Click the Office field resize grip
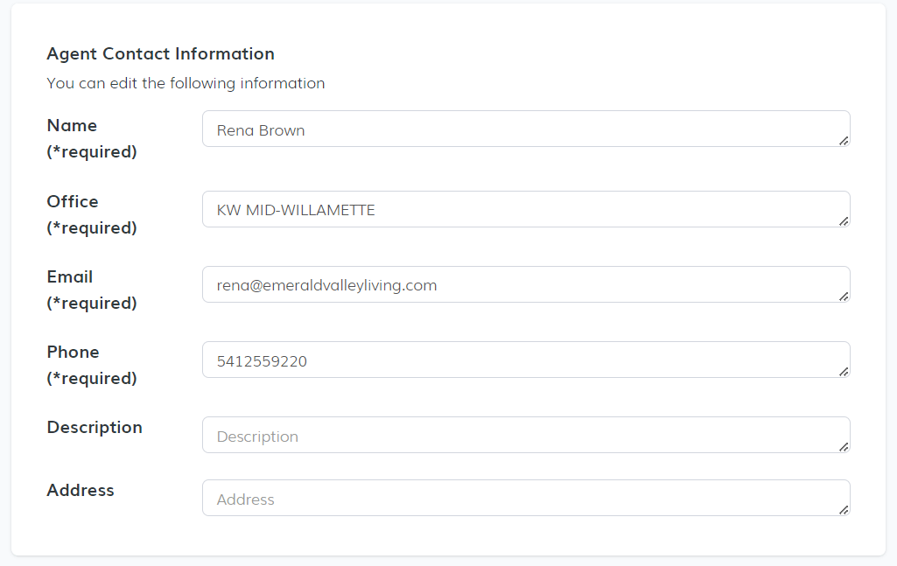Viewport: 897px width, 566px height. (x=844, y=220)
